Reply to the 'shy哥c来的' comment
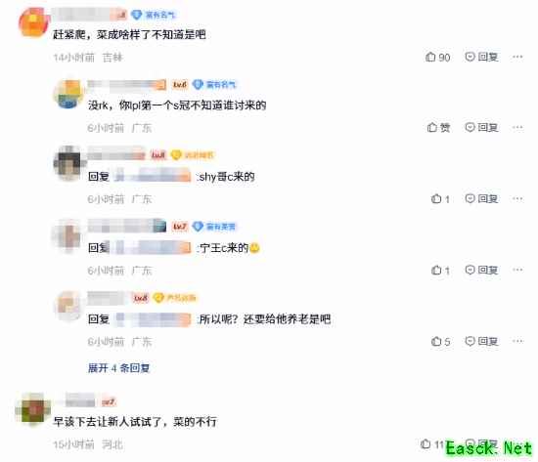The height and width of the screenshot is (462, 538). pyautogui.click(x=481, y=199)
